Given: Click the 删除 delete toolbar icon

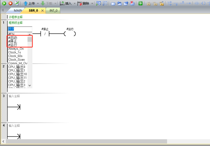Looking at the screenshot, I should tap(83, 3).
